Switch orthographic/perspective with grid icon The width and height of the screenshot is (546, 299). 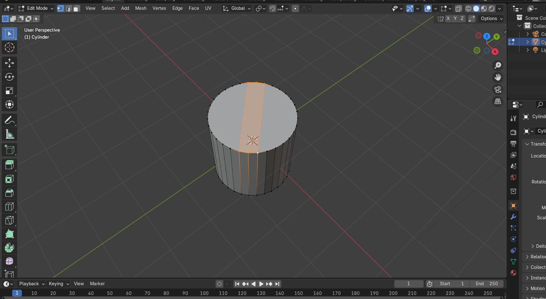(498, 102)
